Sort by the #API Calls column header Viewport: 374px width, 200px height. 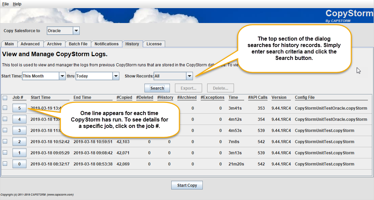pos(258,97)
